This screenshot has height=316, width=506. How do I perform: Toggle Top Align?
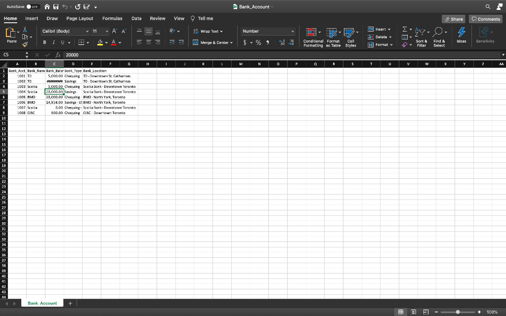[139, 31]
